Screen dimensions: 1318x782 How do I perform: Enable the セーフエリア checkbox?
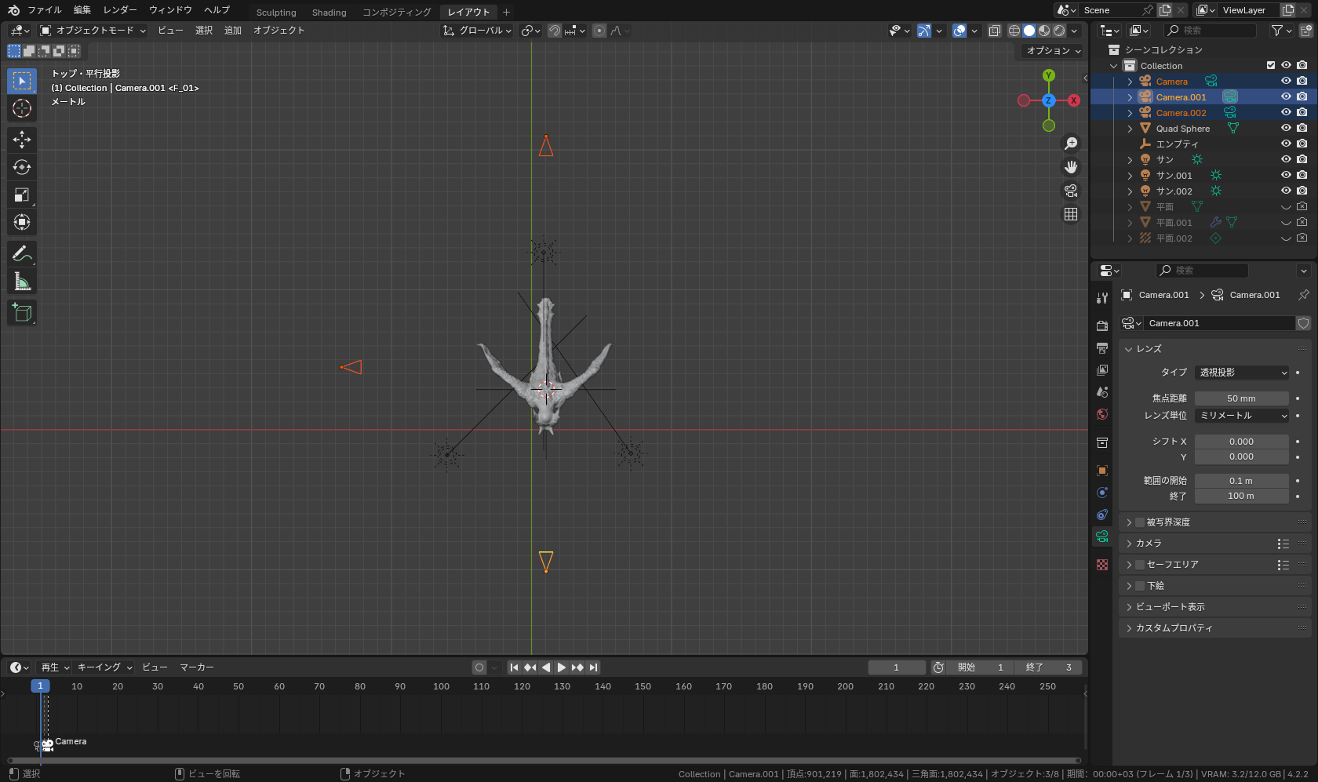click(1140, 565)
